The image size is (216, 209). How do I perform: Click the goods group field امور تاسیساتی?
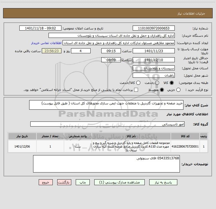(107, 124)
